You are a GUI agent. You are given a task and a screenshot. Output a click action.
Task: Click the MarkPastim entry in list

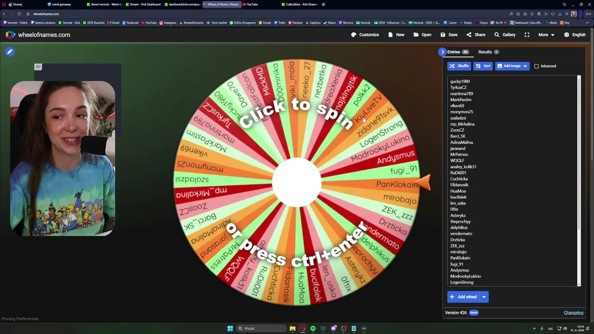(461, 100)
